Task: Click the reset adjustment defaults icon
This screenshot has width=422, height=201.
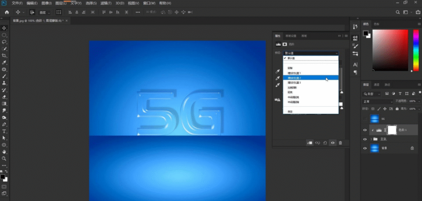Action: [x=325, y=143]
